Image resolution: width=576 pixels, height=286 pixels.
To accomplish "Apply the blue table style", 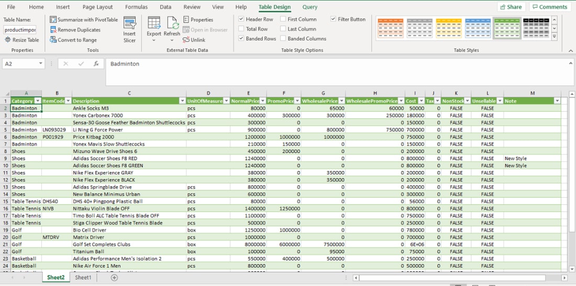I will (478, 28).
